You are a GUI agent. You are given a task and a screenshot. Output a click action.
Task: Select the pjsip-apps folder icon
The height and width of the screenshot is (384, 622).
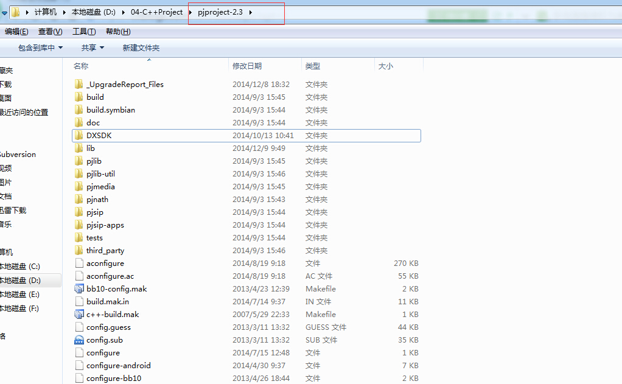pyautogui.click(x=79, y=225)
